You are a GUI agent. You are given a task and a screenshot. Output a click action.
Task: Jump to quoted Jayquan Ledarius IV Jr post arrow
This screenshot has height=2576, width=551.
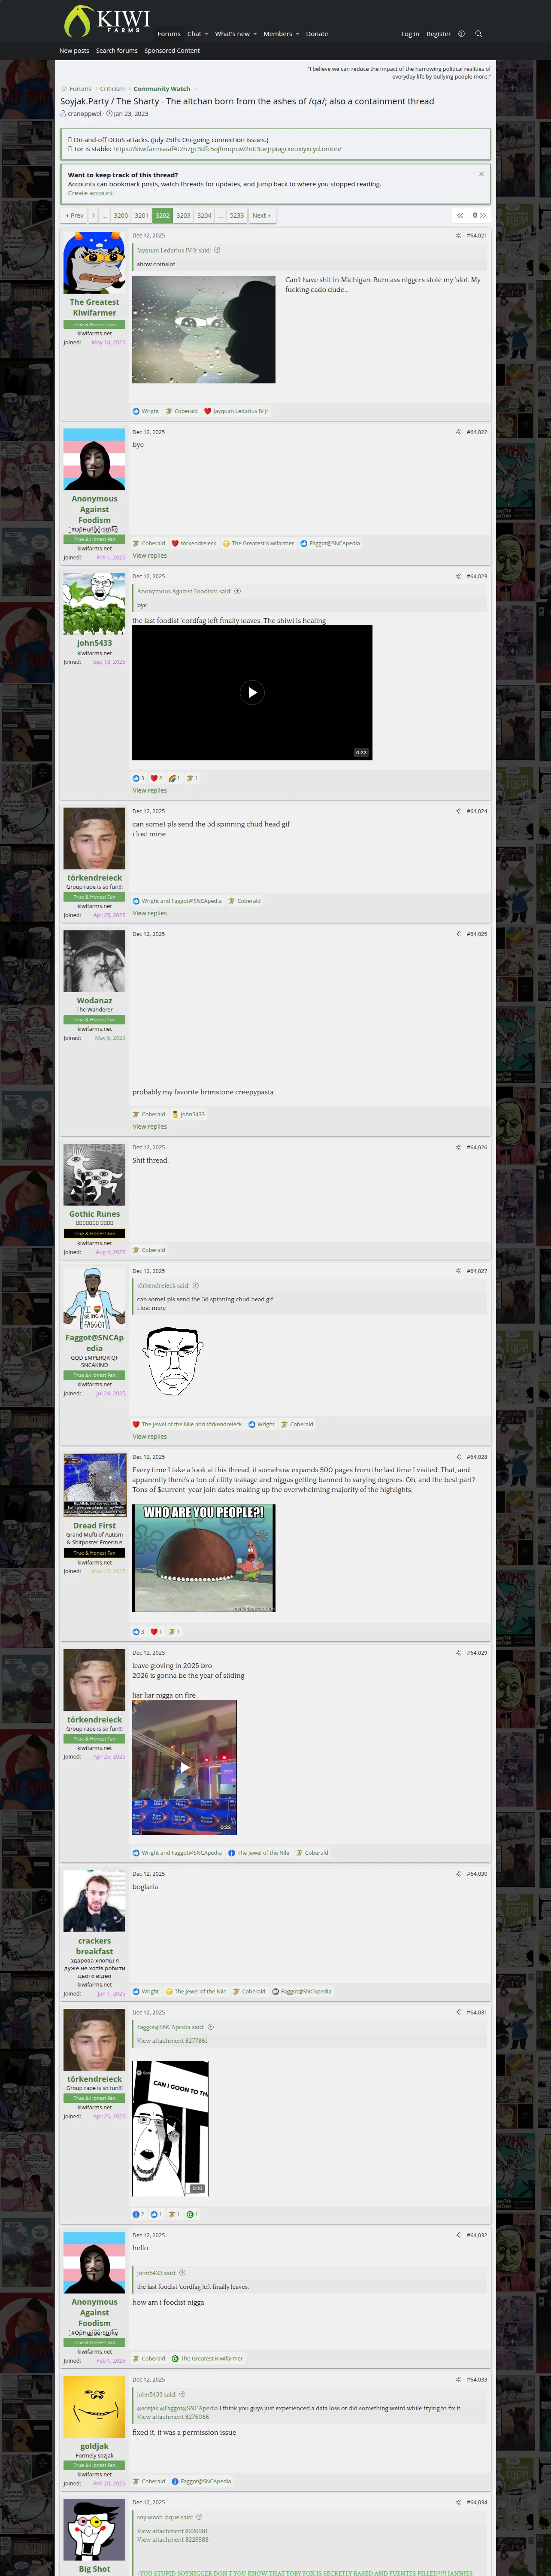click(217, 250)
